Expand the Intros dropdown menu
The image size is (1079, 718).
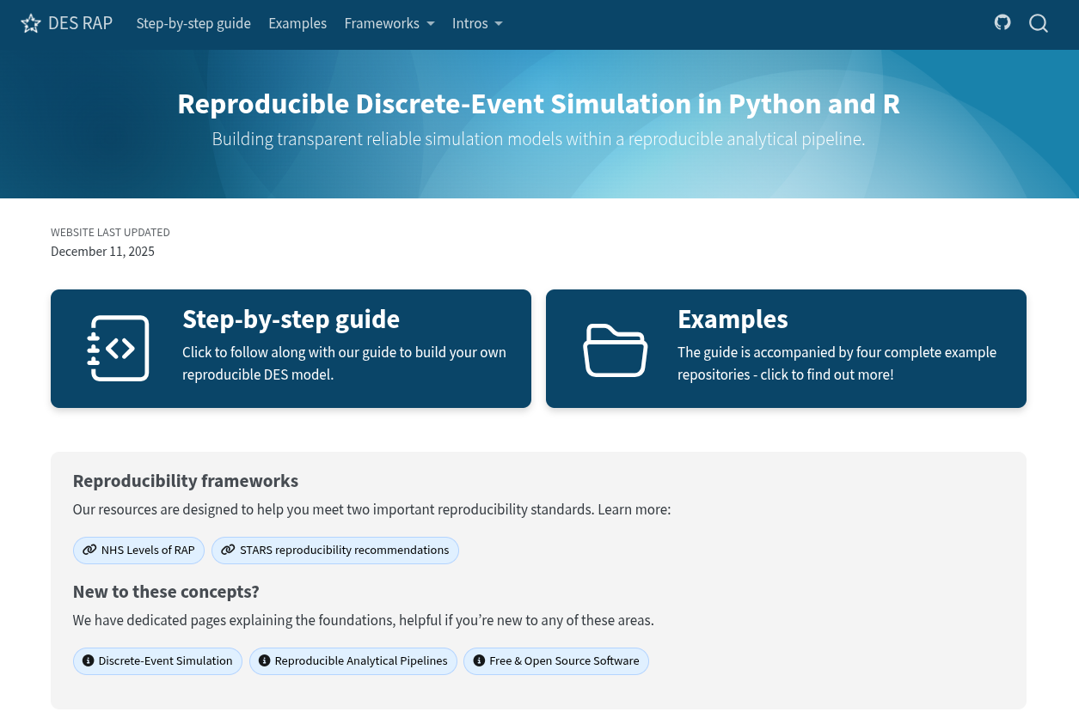tap(477, 23)
